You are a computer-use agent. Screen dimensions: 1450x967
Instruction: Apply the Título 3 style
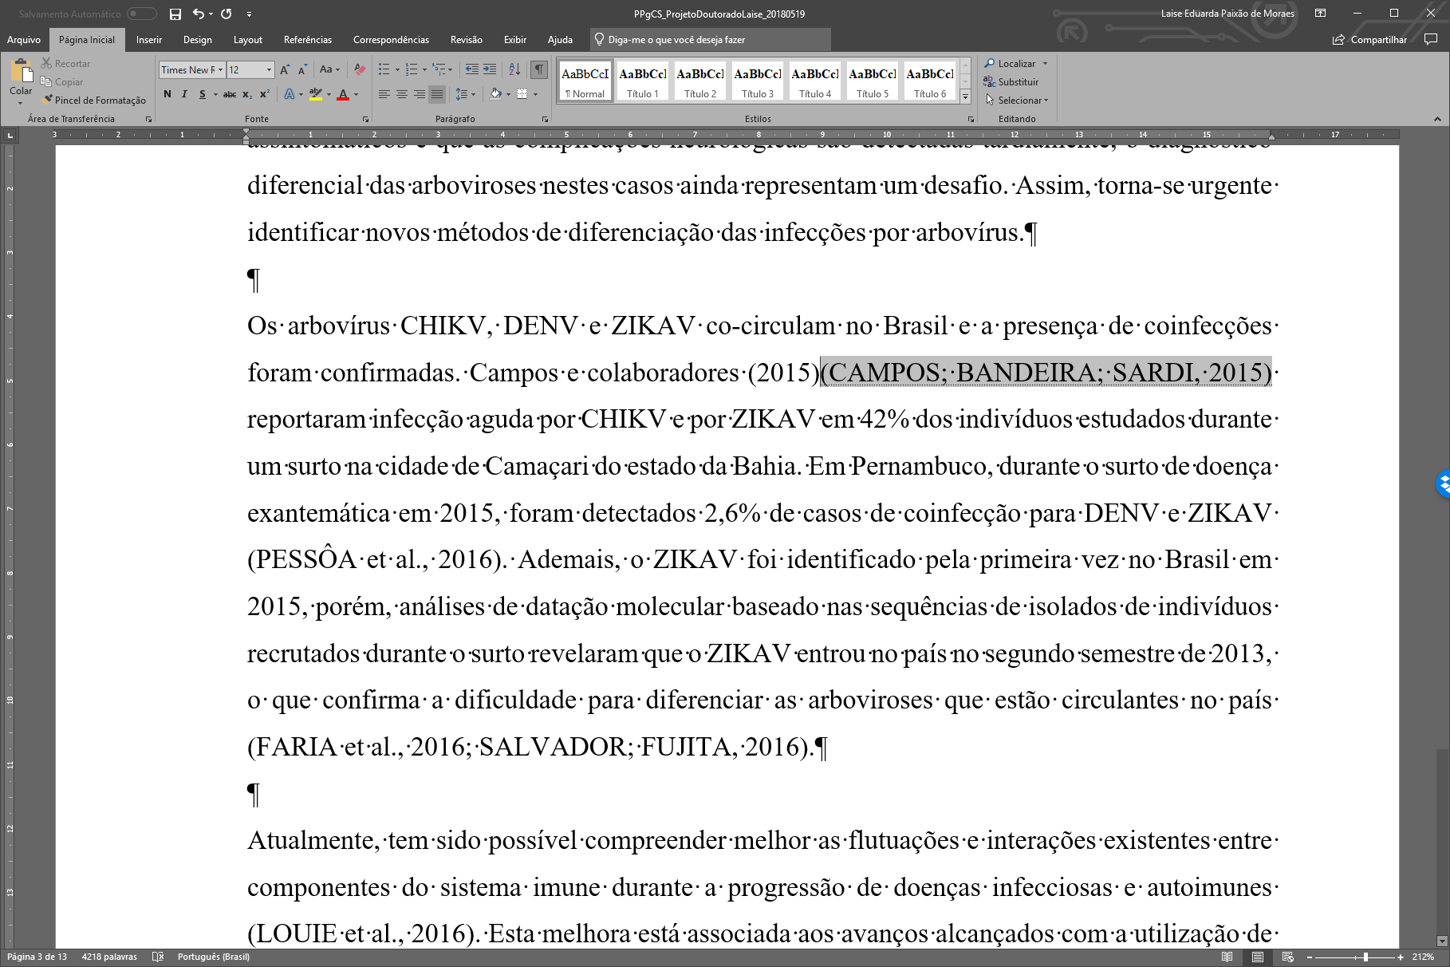coord(758,81)
